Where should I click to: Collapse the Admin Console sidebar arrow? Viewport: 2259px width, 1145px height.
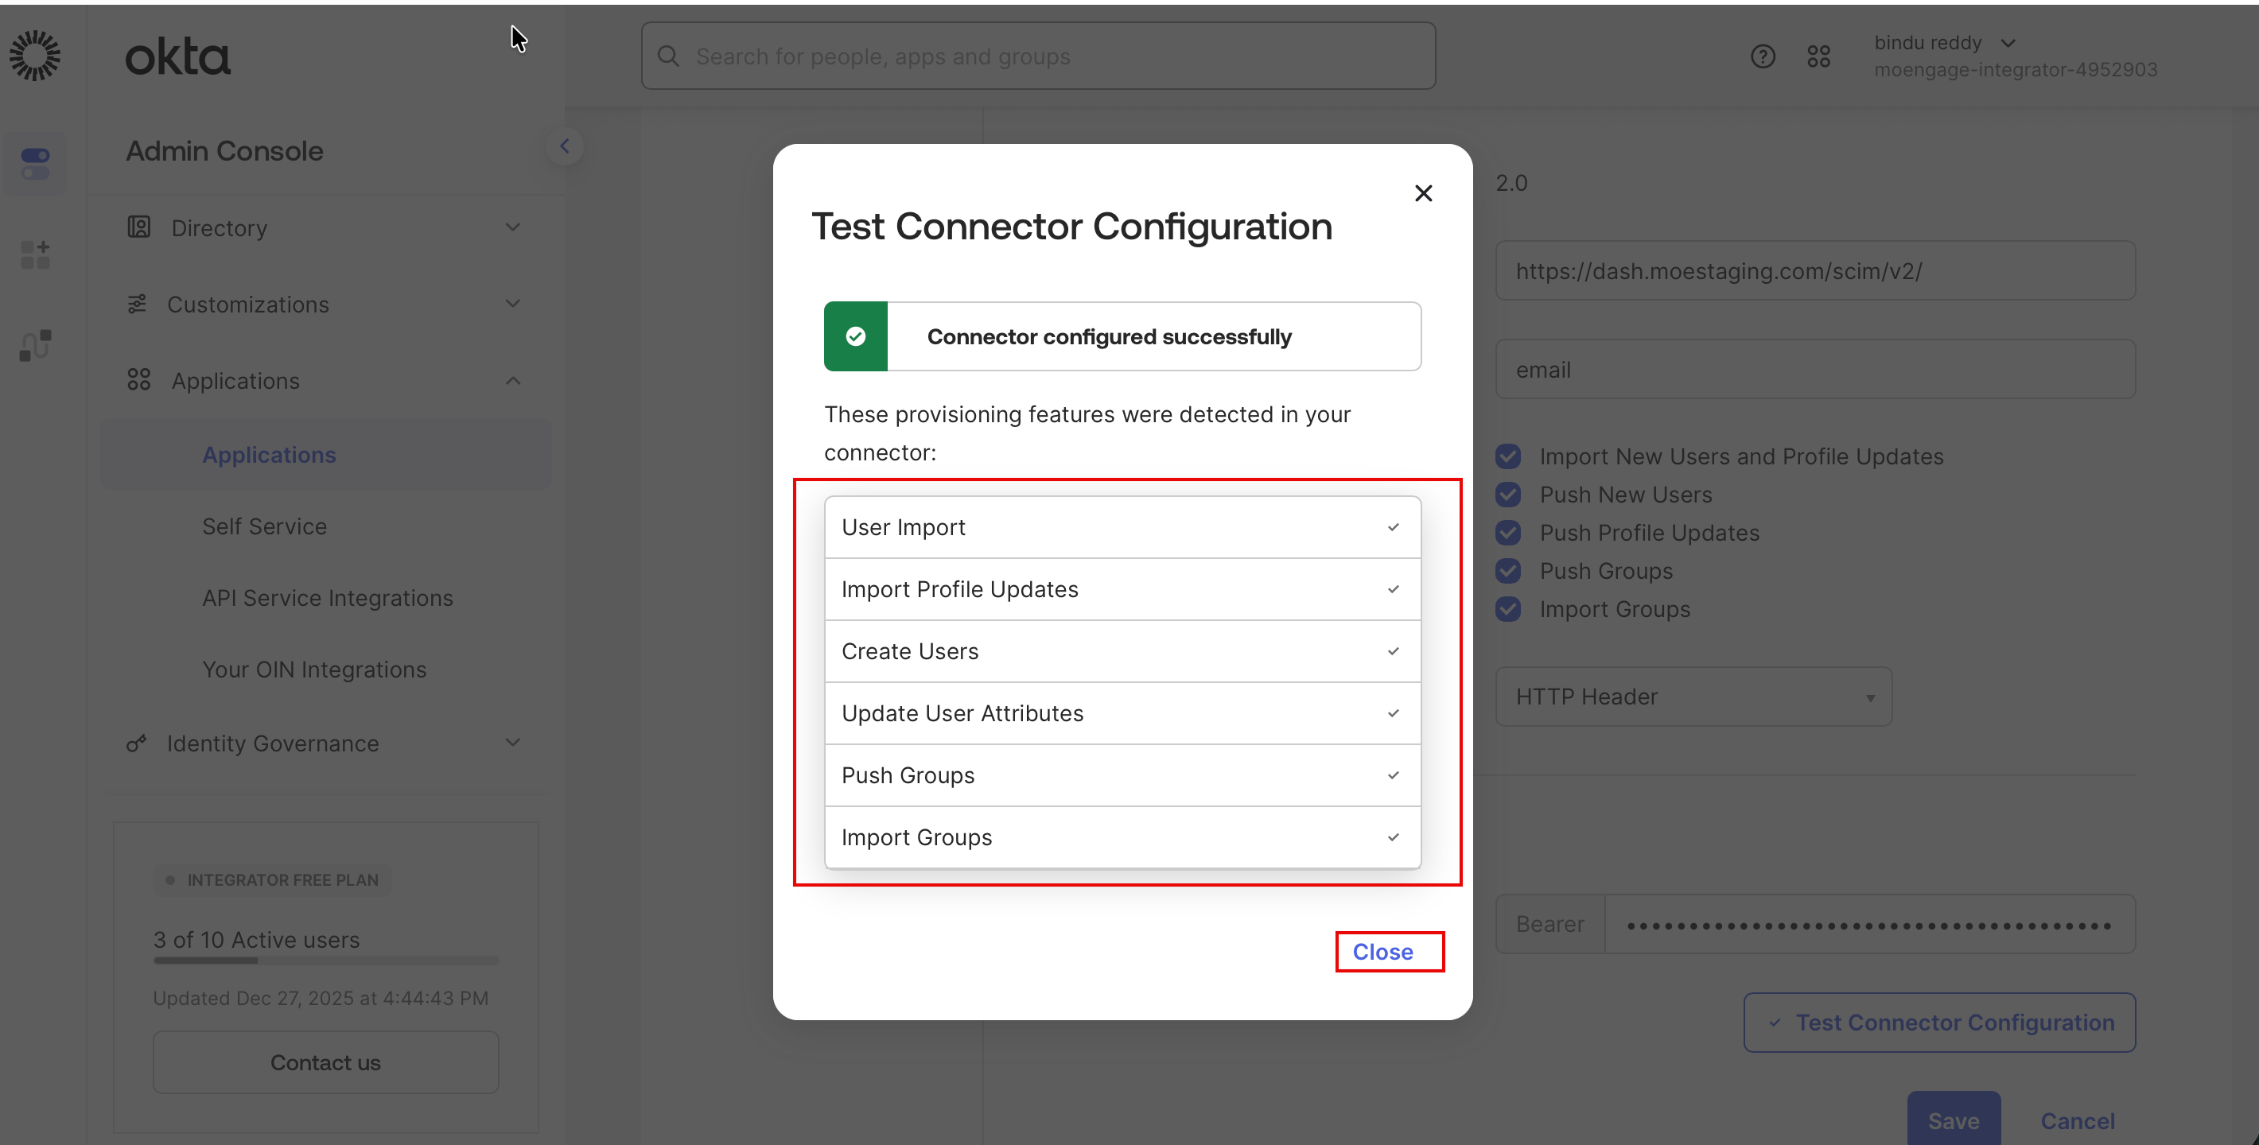tap(565, 146)
